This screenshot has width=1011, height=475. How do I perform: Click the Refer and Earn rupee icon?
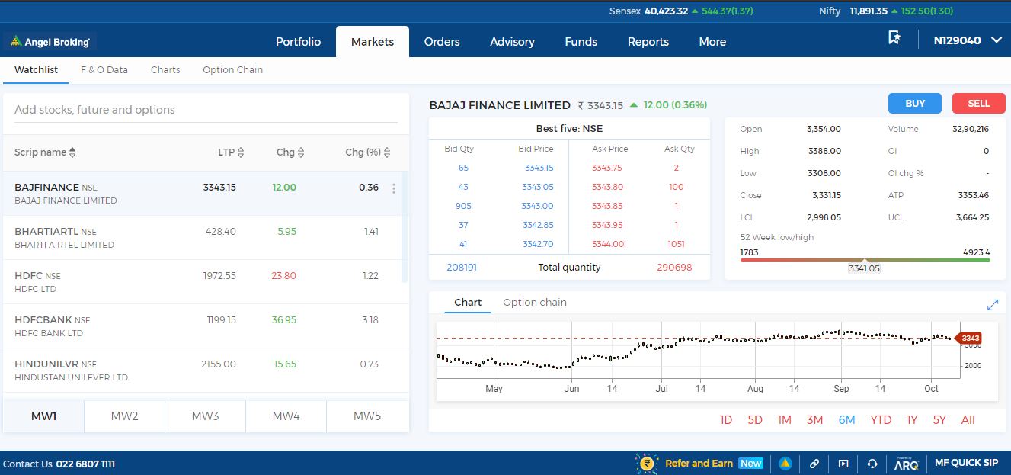pos(647,463)
